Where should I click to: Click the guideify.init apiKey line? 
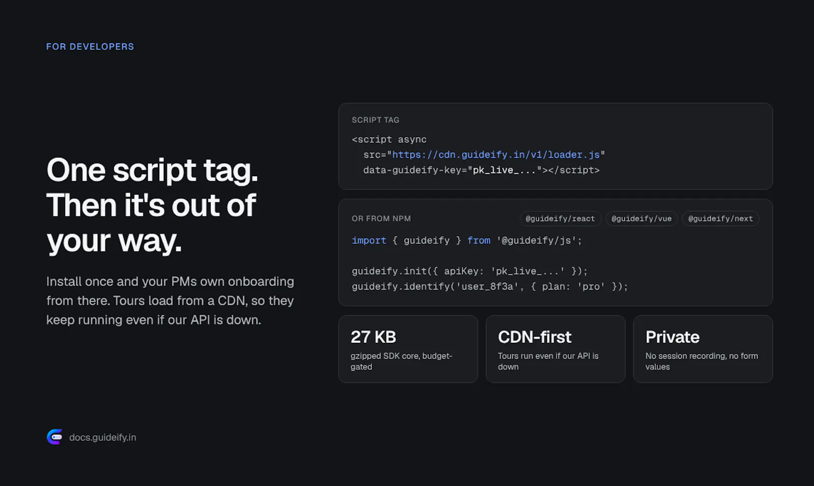point(470,271)
